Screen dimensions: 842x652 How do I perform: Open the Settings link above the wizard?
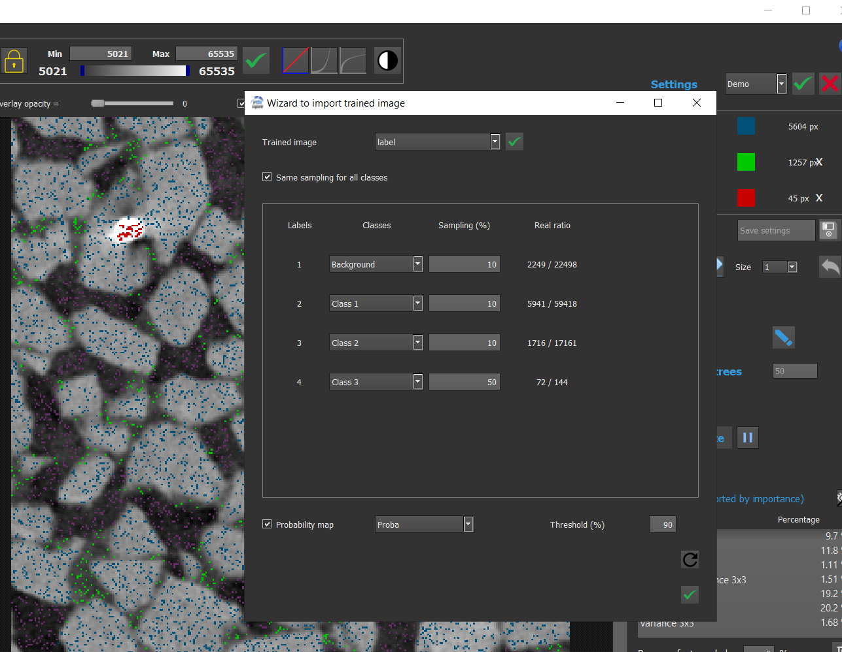673,84
